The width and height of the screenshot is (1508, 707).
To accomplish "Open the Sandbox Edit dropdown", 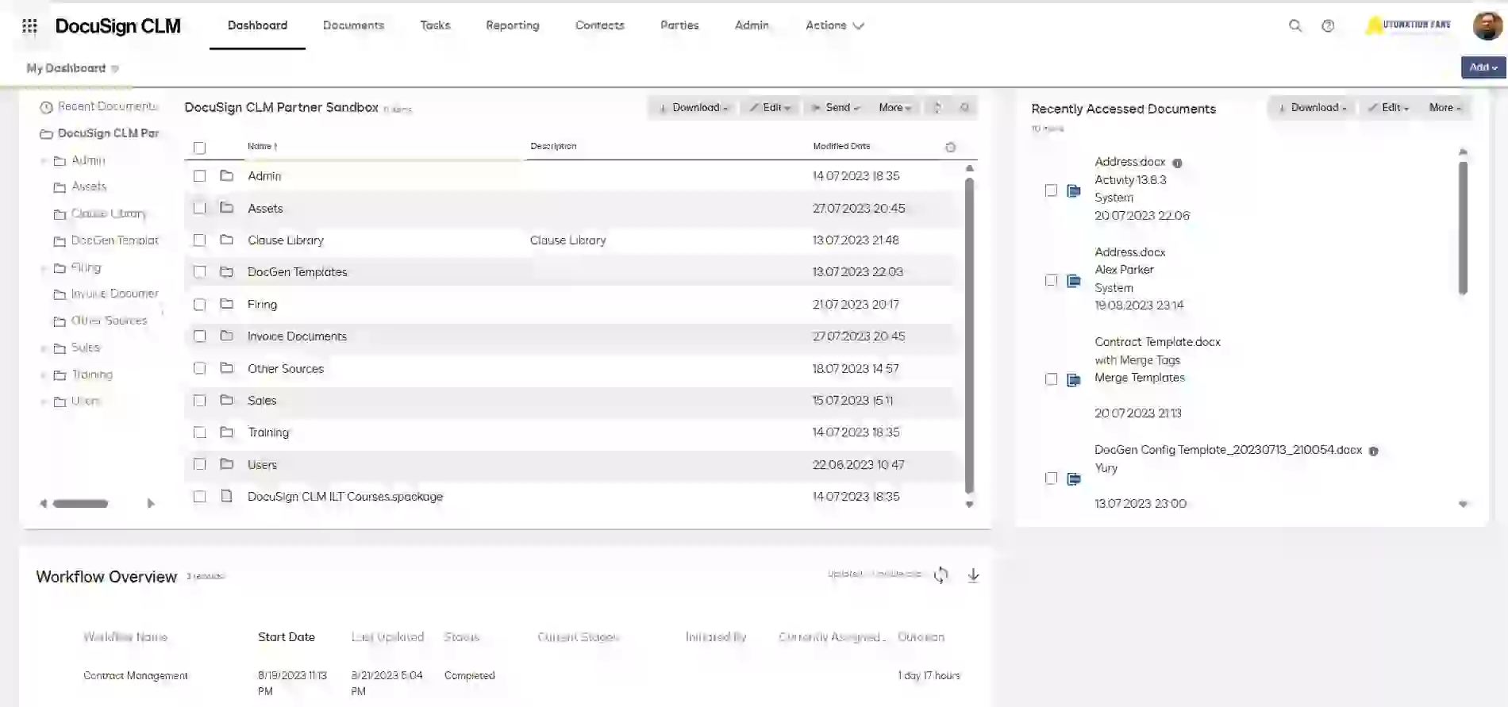I will [770, 107].
